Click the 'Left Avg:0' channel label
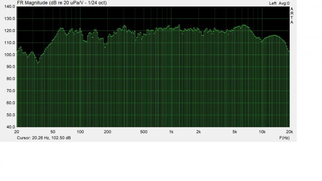The height and width of the screenshot is (181, 322). tap(279, 3)
